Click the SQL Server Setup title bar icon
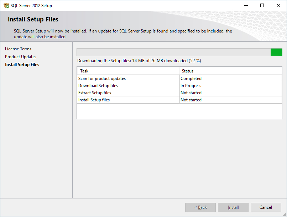This screenshot has height=217, width=287. (x=6, y=5)
